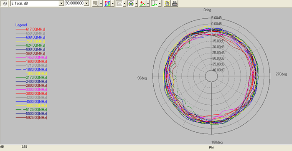Select the 617.00(MHz) legend entry
The height and width of the screenshot is (151, 292).
30,29
